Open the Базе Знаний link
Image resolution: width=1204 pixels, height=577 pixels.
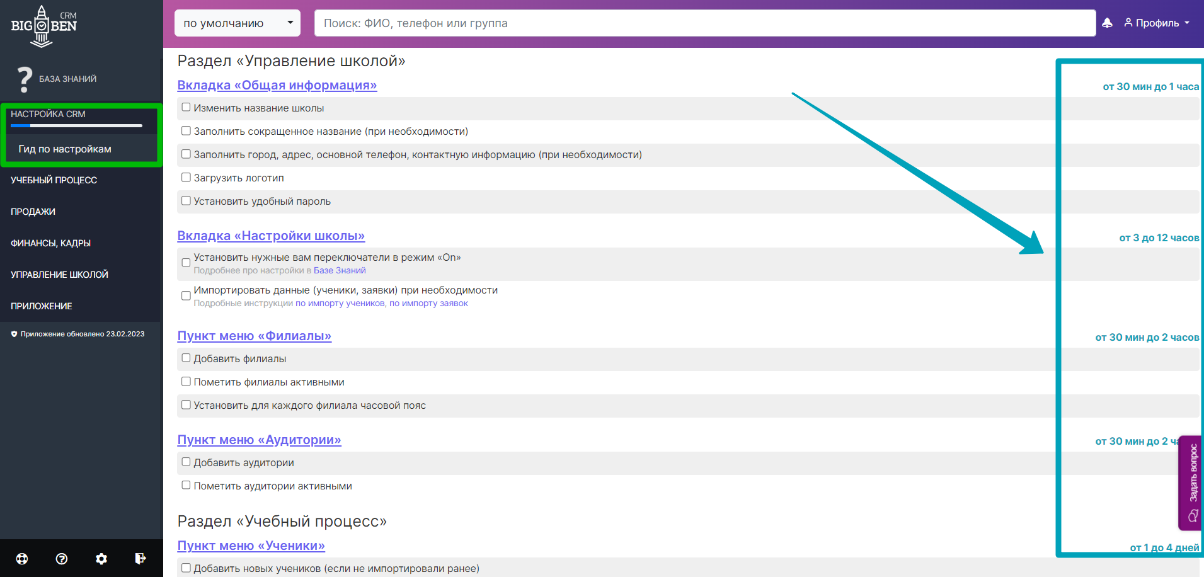tap(340, 271)
